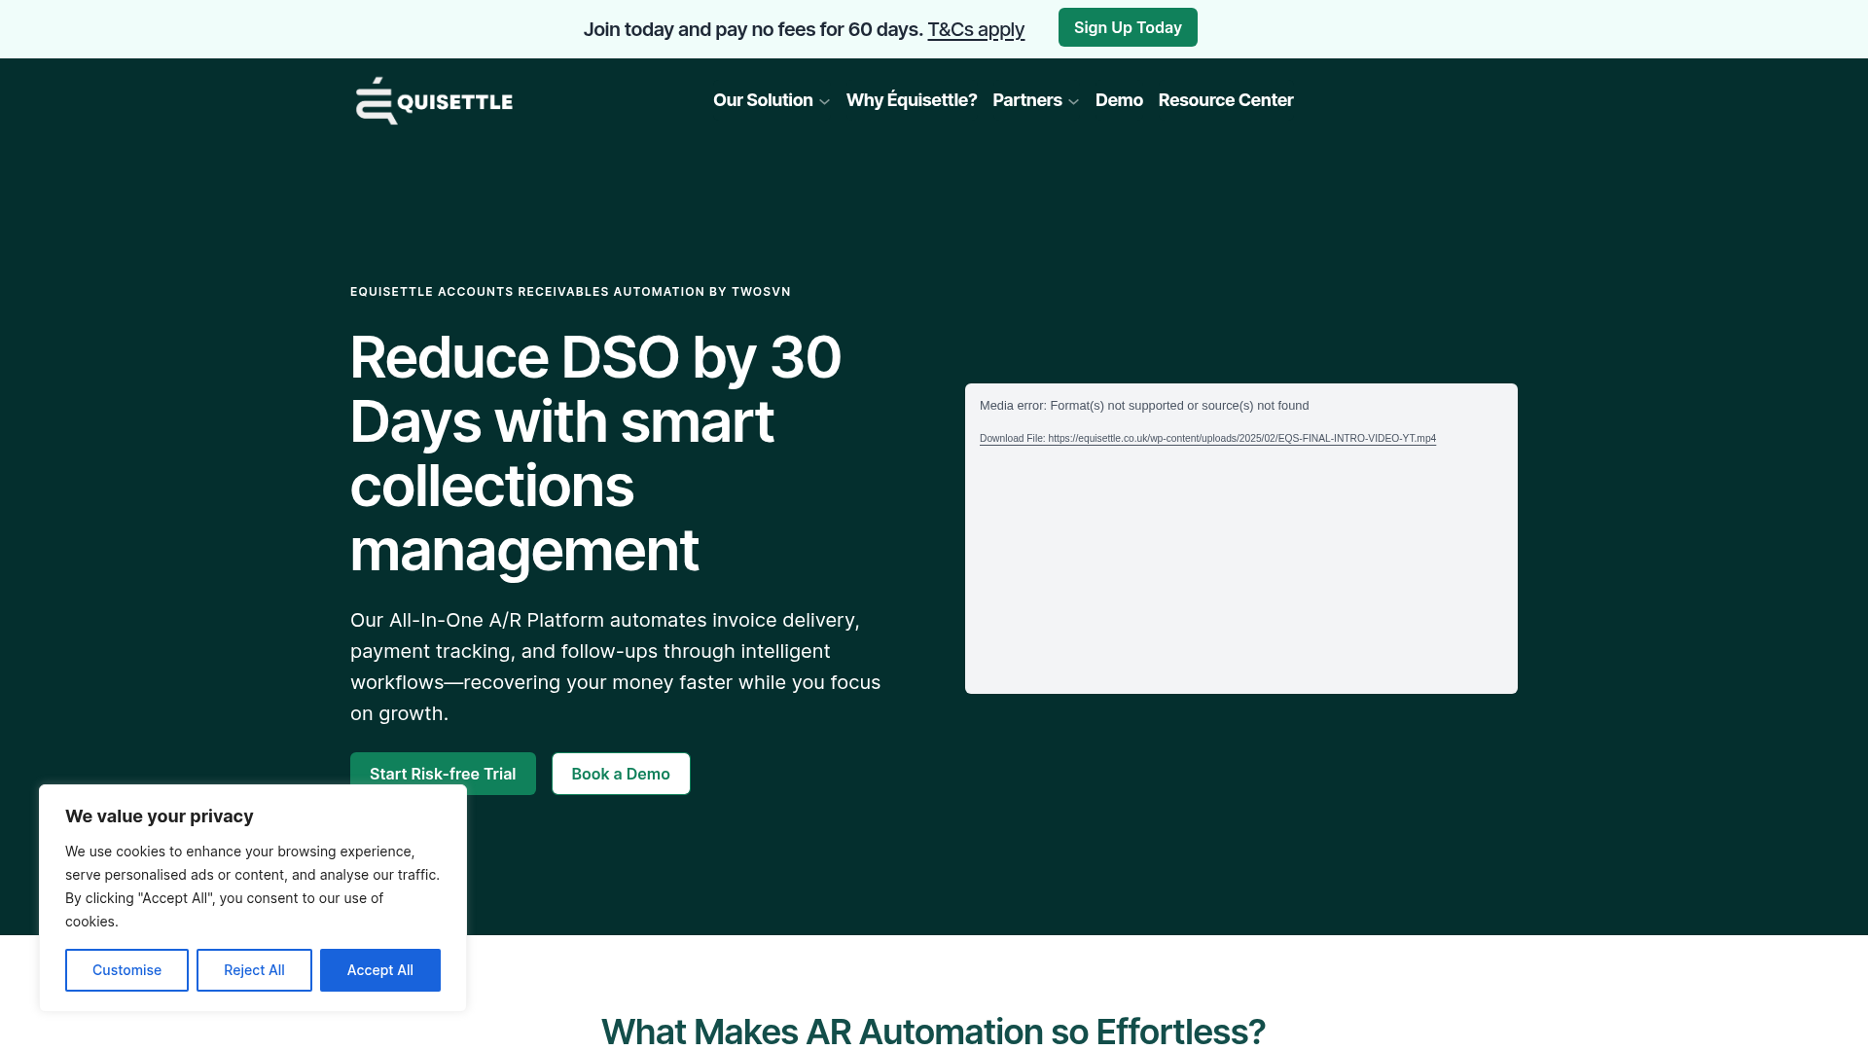Click 'Equisettle Accounts Receivables Automation by Twosvn' tagline
Screen dimensions: 1868x1051
[x=570, y=292]
